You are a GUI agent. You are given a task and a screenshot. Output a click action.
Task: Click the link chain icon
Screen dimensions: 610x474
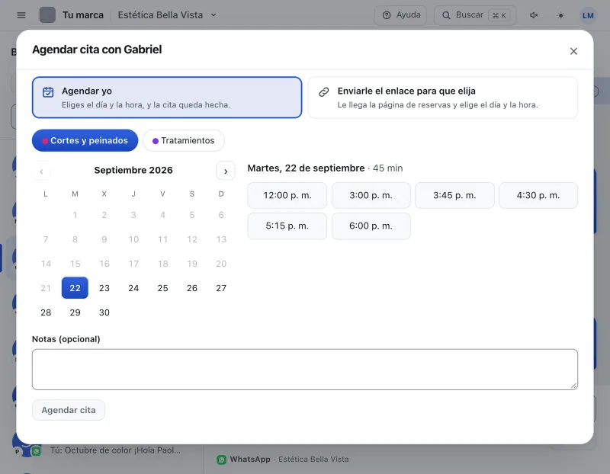click(x=323, y=92)
